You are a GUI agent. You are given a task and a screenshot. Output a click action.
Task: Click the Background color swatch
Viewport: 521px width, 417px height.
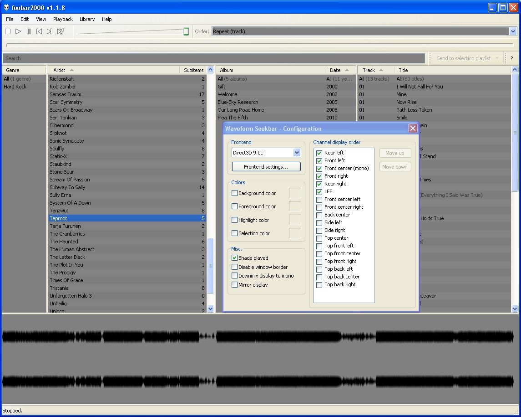tap(295, 193)
